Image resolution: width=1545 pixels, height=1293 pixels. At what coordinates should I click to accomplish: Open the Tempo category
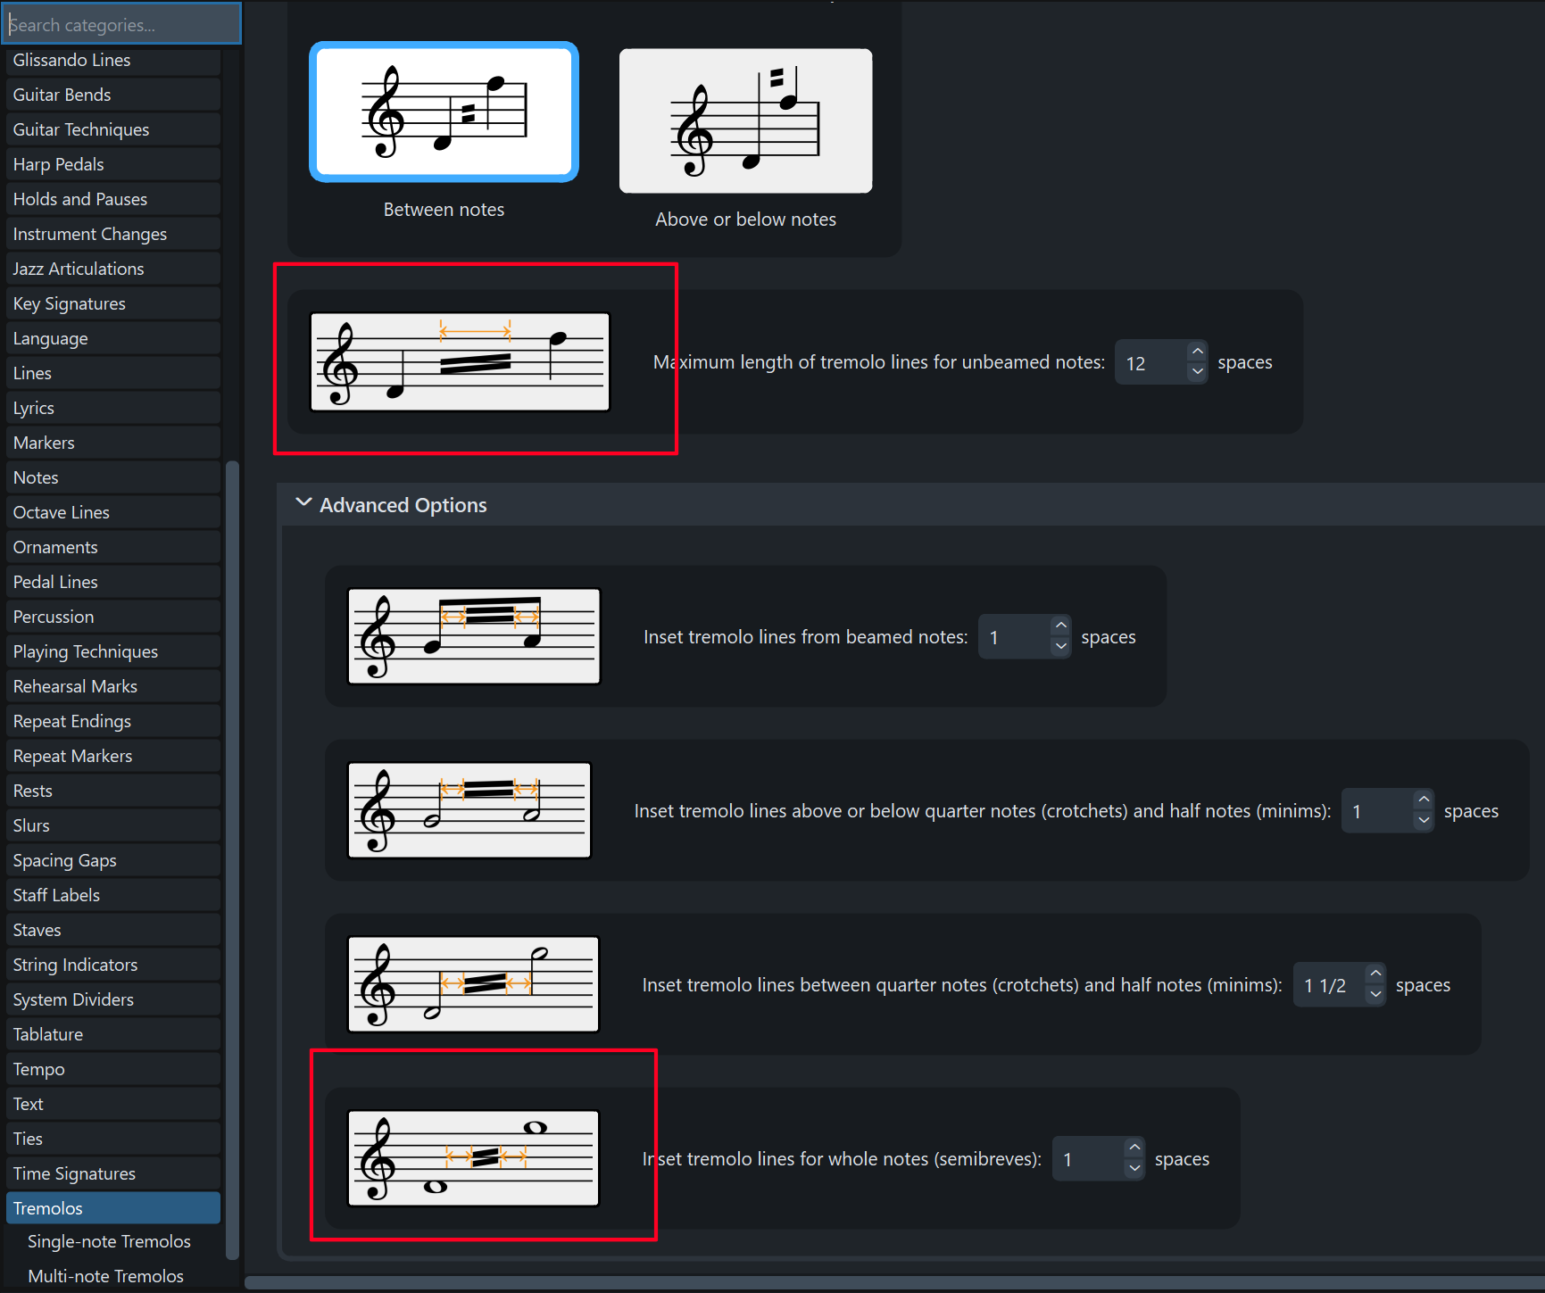pyautogui.click(x=113, y=1069)
